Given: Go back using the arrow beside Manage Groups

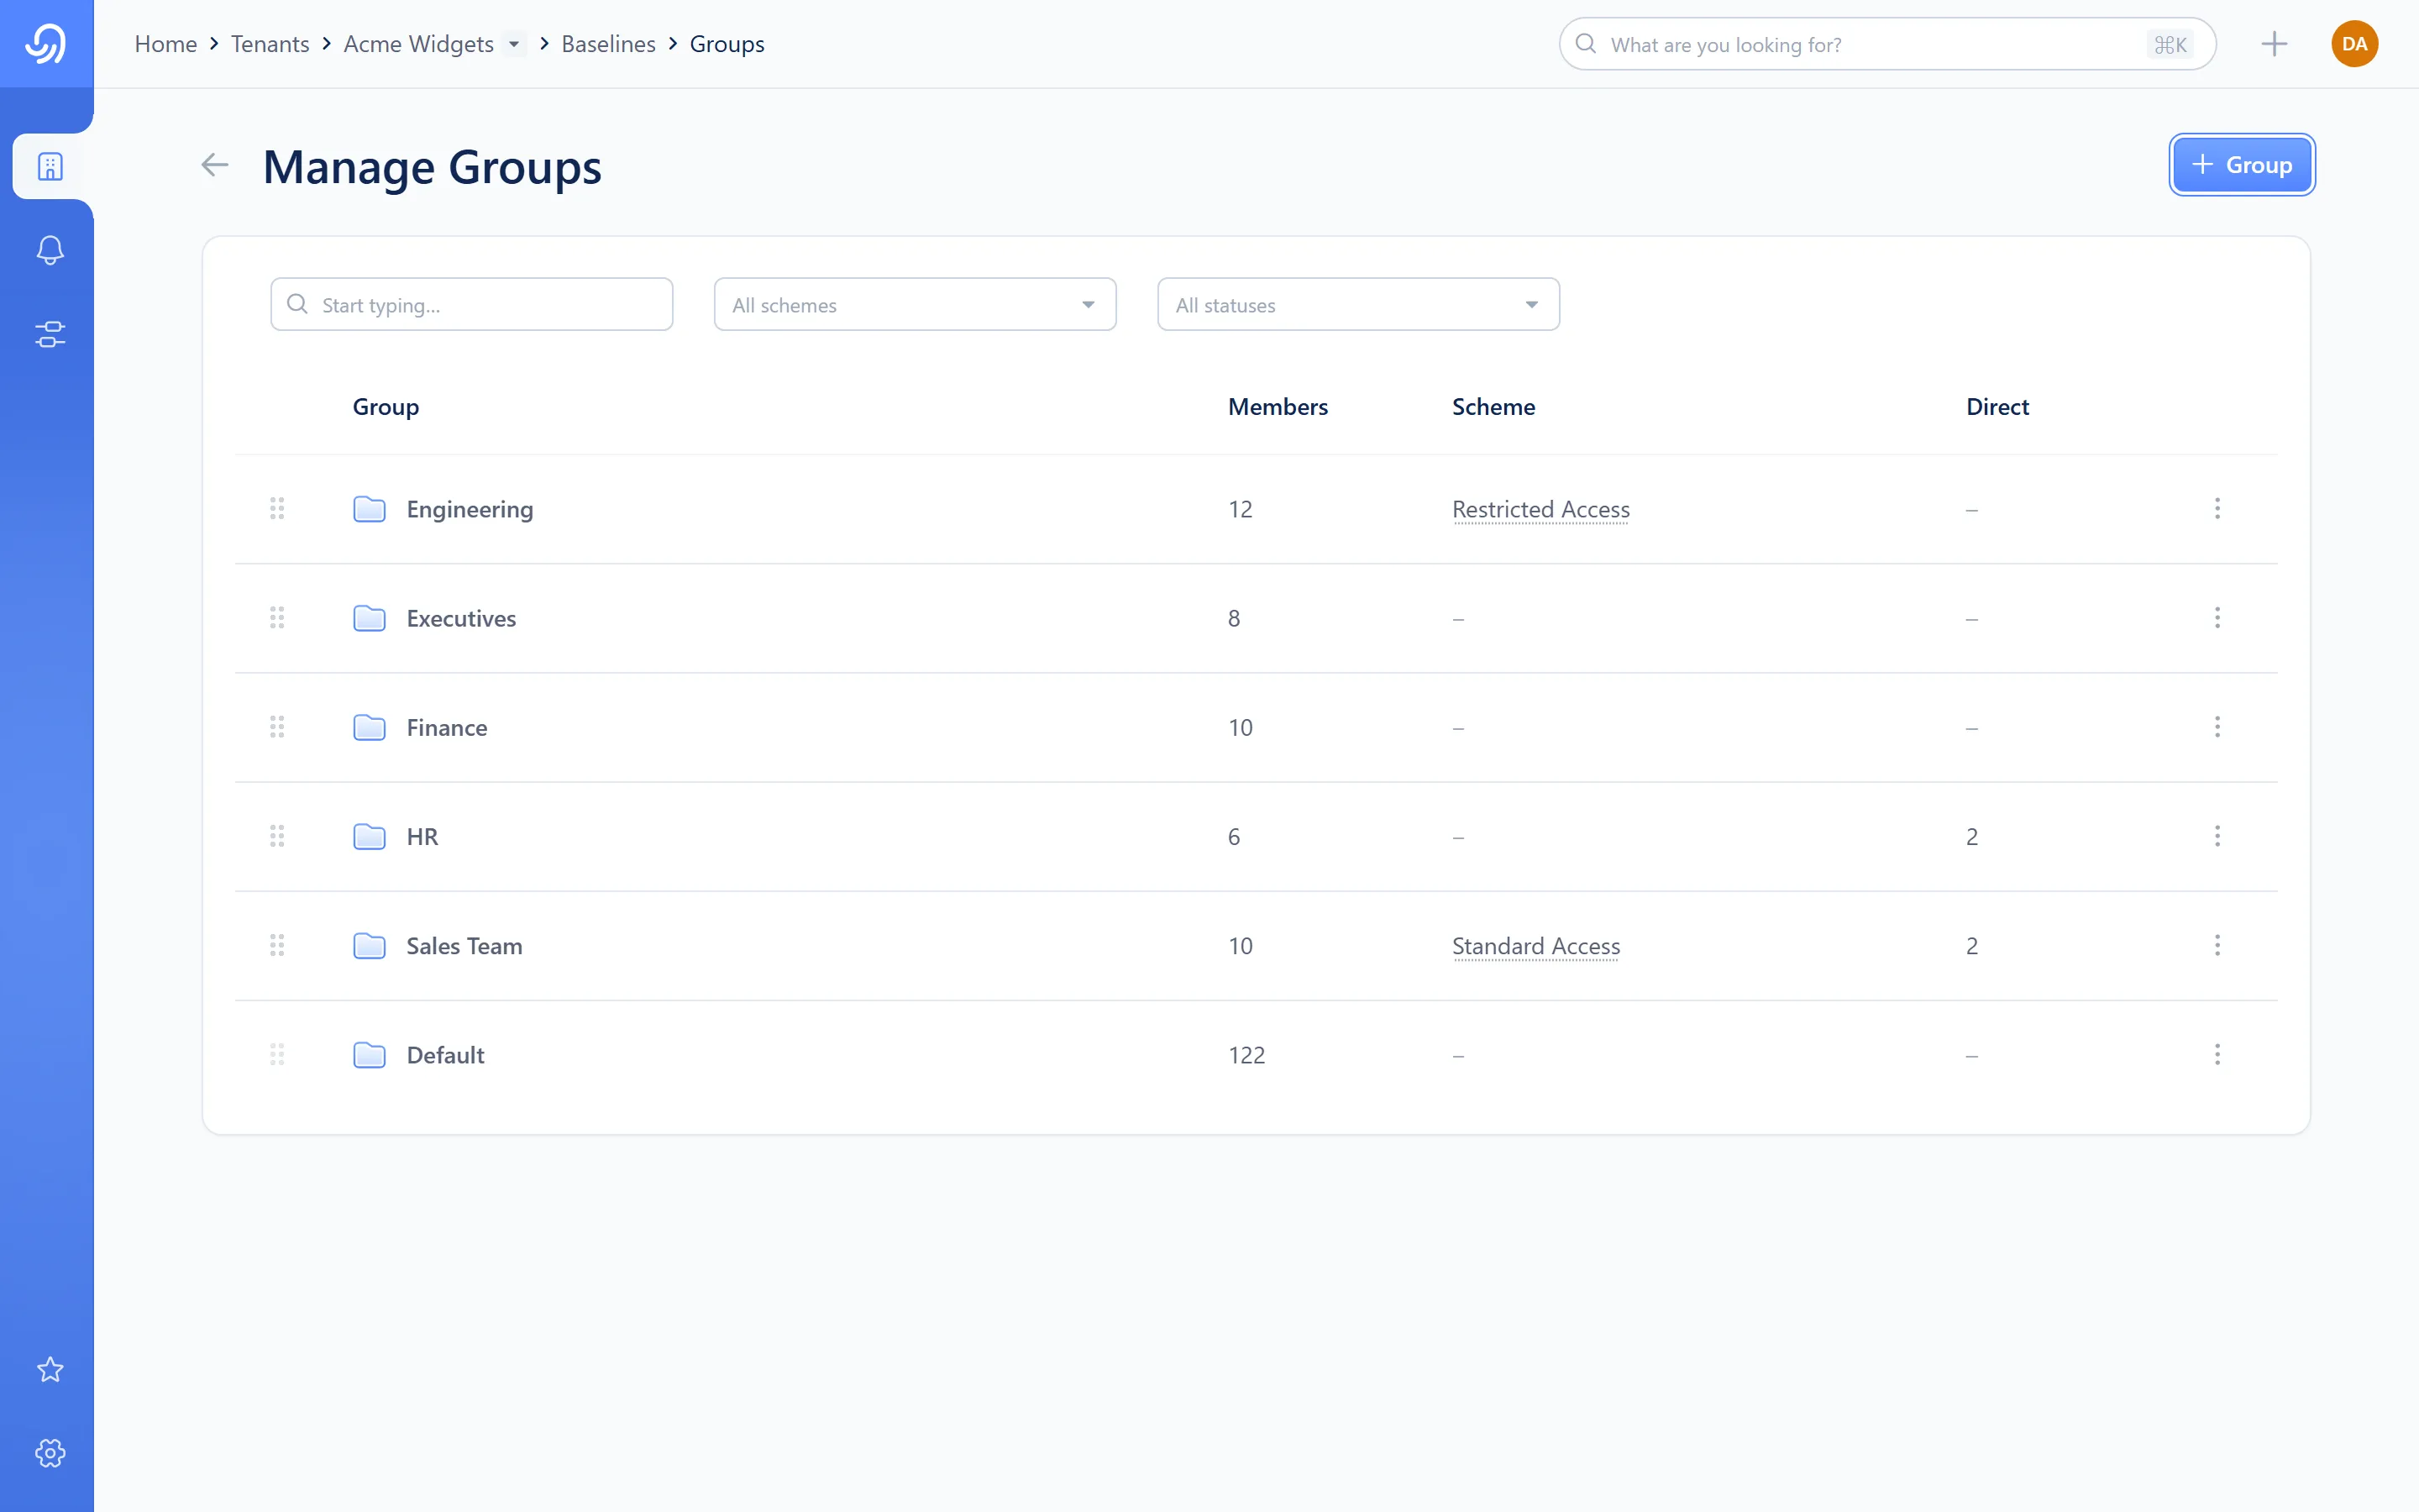Looking at the screenshot, I should pos(215,165).
